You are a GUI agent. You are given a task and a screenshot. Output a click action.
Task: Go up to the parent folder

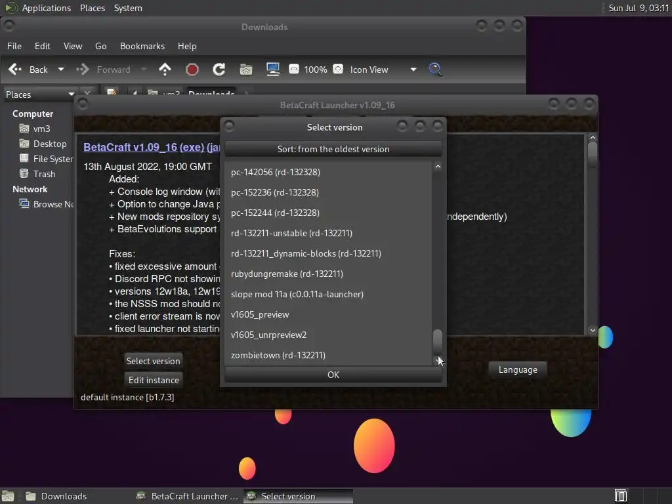tap(165, 70)
